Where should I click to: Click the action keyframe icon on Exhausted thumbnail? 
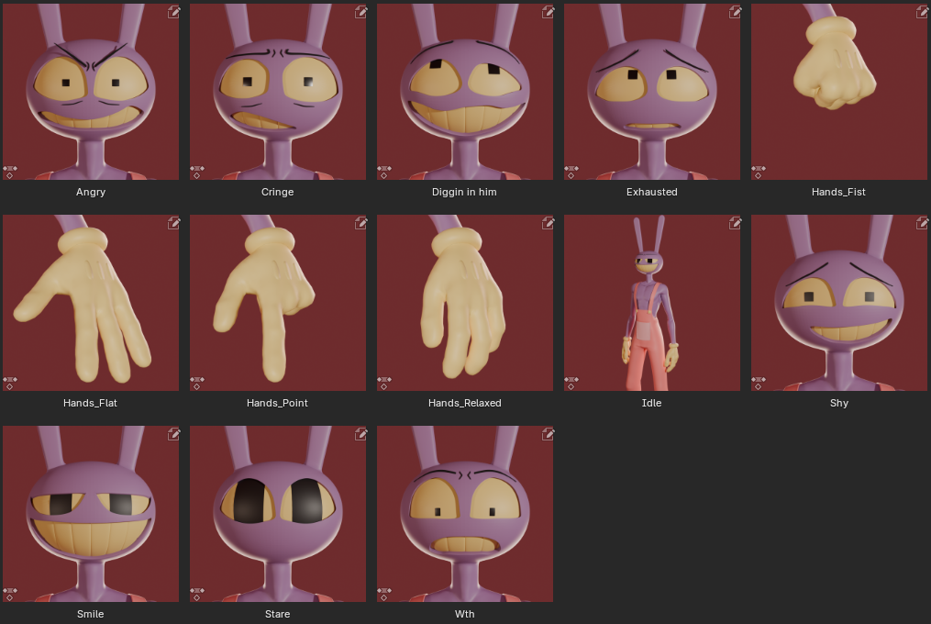coord(571,173)
